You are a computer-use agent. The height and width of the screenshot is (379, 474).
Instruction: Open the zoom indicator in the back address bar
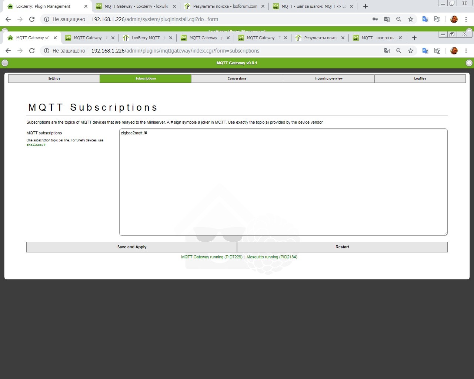click(399, 19)
